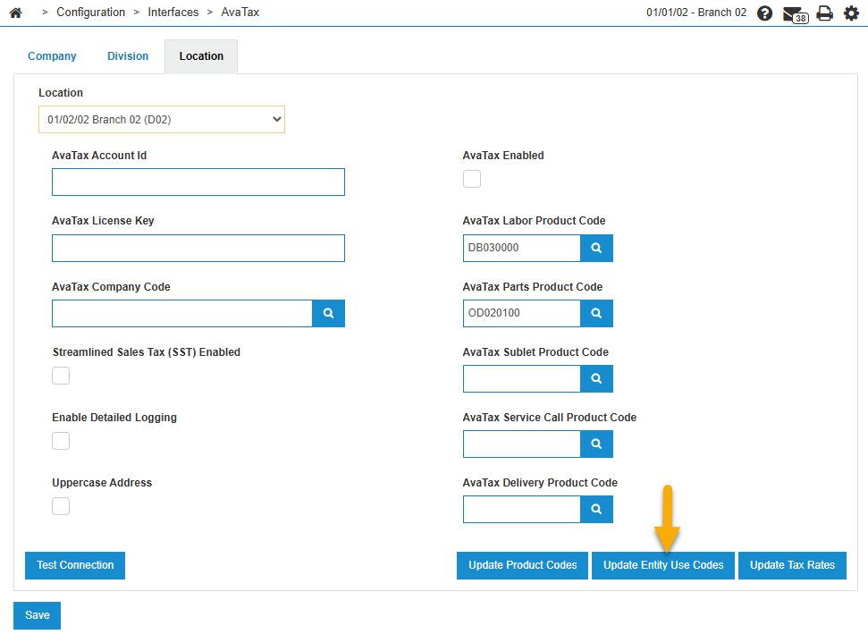Go to the home page icon
Screen dimensions: 868x643
(x=15, y=13)
